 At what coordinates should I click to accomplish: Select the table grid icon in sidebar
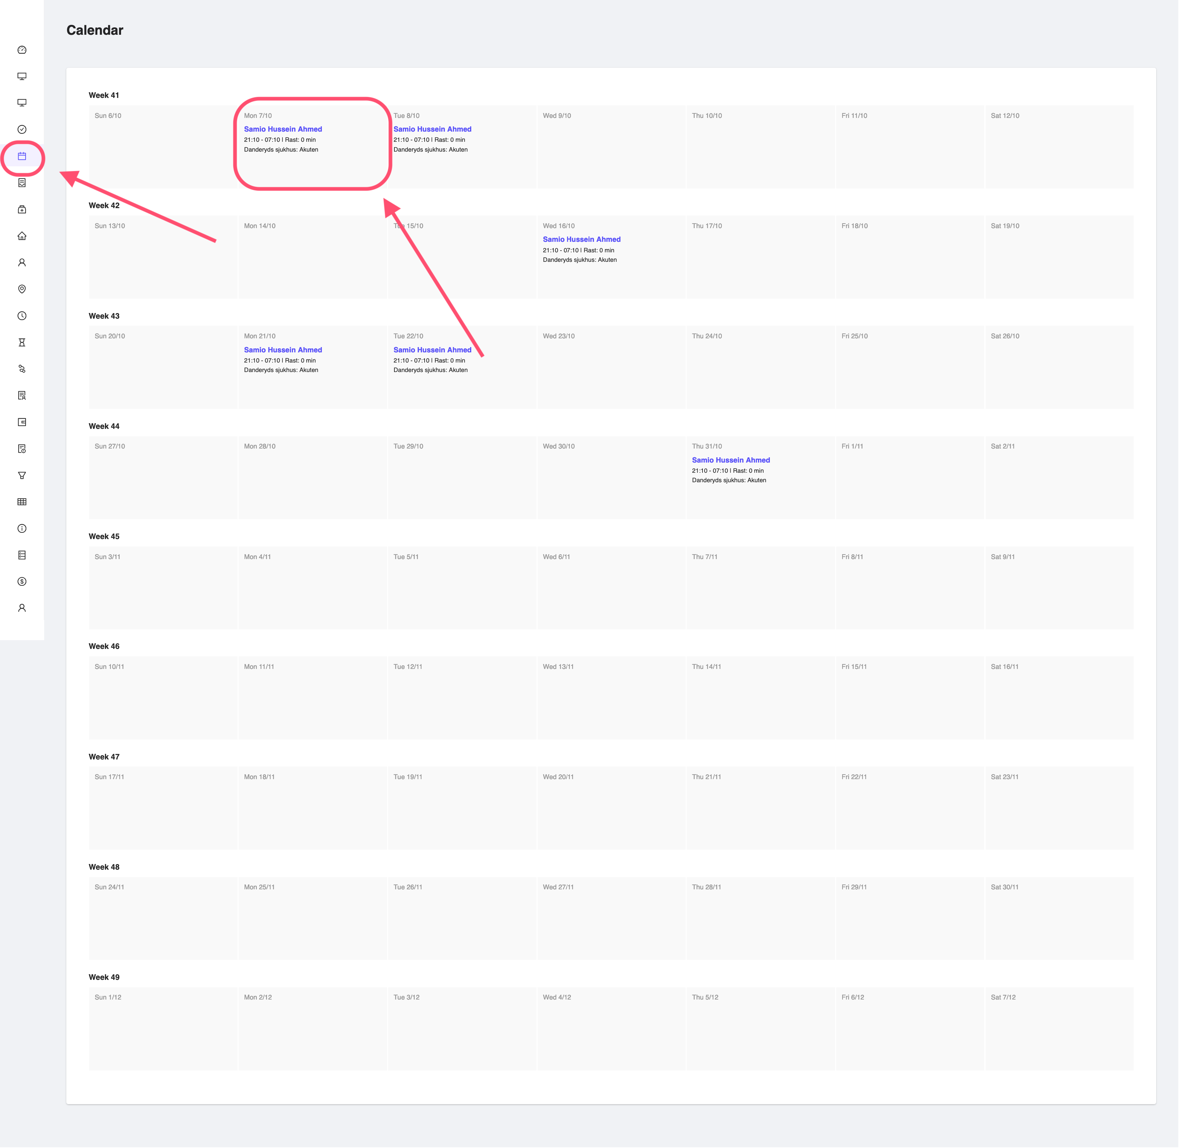[22, 502]
